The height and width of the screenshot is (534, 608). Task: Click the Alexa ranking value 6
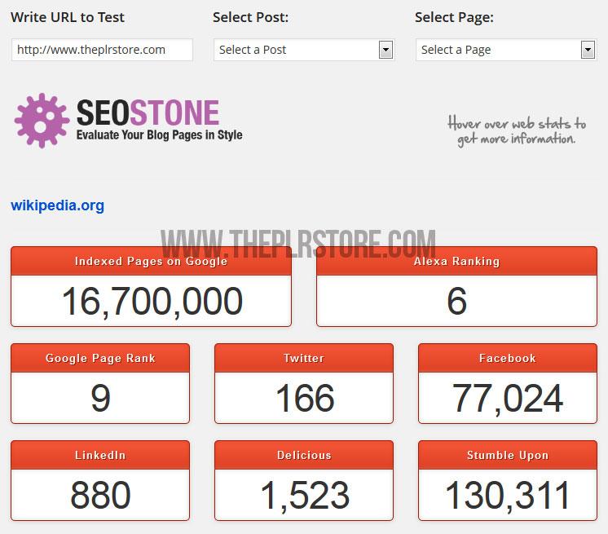(456, 301)
